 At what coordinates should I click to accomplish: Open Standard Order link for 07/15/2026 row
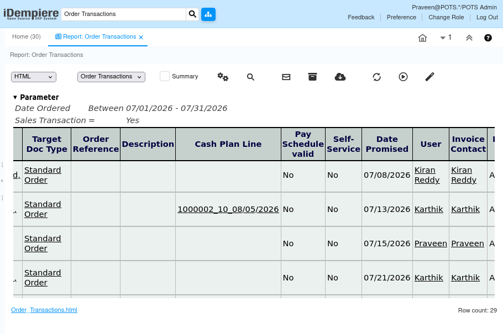43,243
